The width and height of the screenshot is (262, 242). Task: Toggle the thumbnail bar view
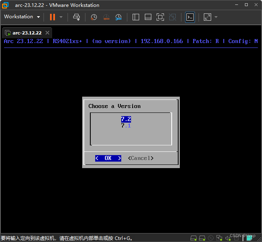point(148,17)
